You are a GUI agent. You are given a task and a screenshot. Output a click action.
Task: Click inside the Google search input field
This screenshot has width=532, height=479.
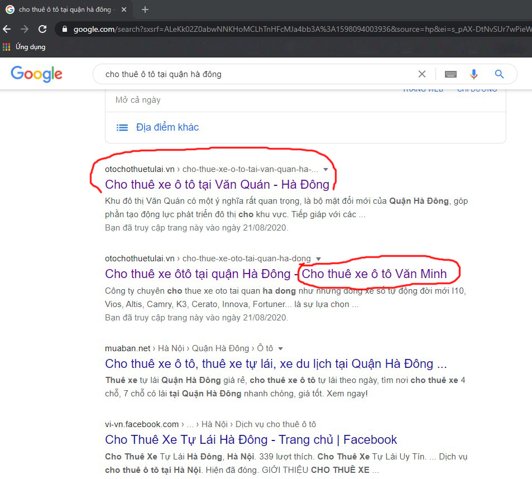pyautogui.click(x=251, y=73)
